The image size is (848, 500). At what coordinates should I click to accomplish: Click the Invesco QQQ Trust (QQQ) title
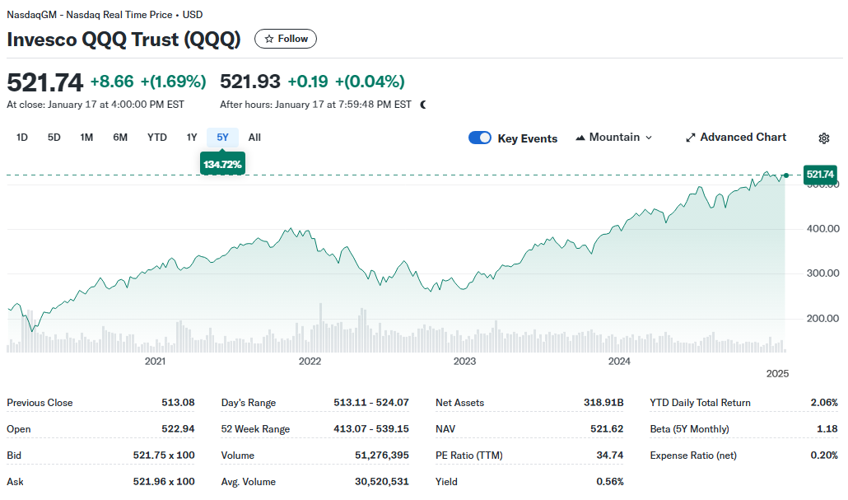point(123,40)
